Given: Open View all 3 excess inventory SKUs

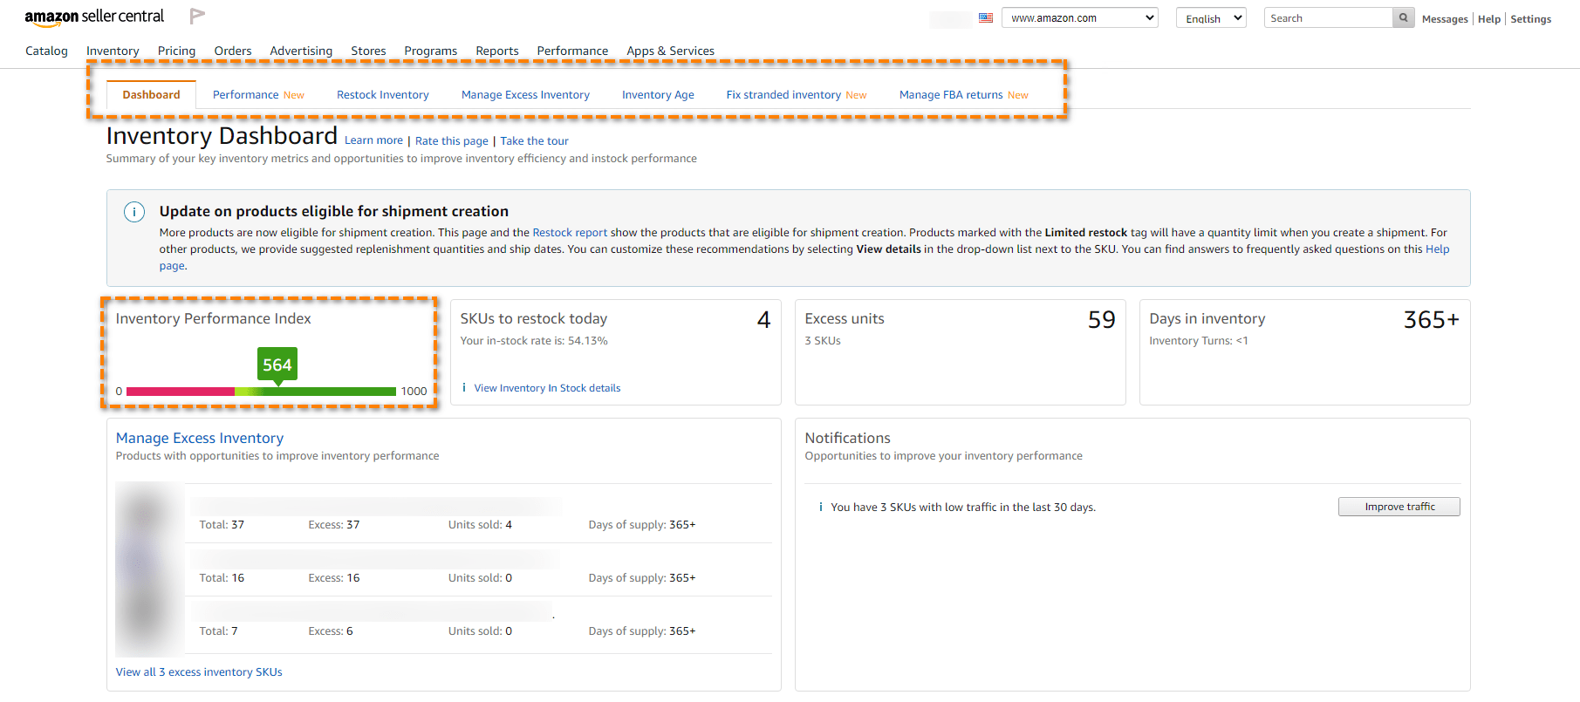Looking at the screenshot, I should click(199, 671).
